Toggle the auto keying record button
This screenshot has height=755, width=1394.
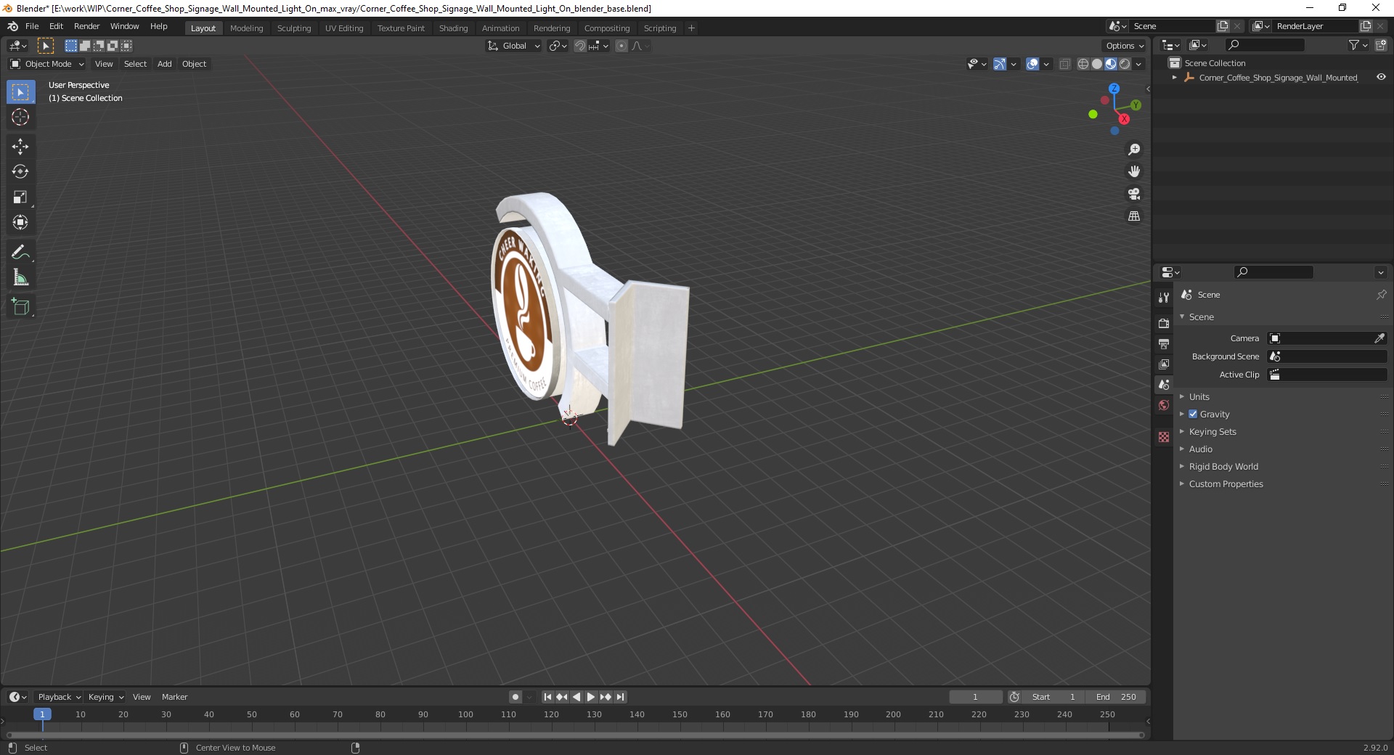515,697
